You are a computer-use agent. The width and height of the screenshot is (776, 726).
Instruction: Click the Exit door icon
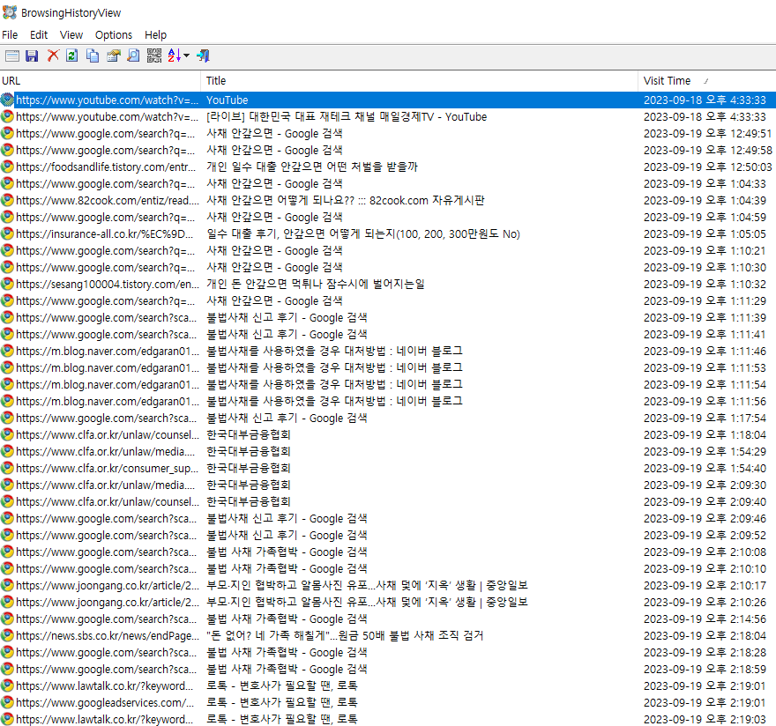click(x=204, y=56)
